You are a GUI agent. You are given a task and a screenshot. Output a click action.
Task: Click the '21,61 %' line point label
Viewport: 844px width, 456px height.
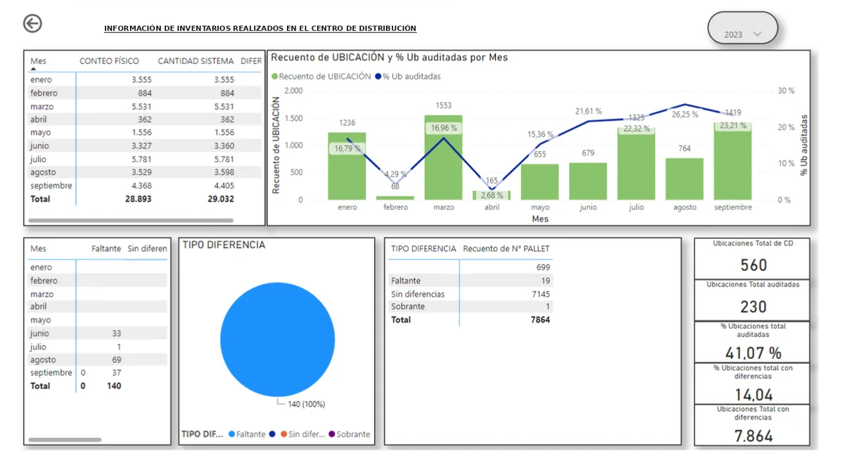589,111
